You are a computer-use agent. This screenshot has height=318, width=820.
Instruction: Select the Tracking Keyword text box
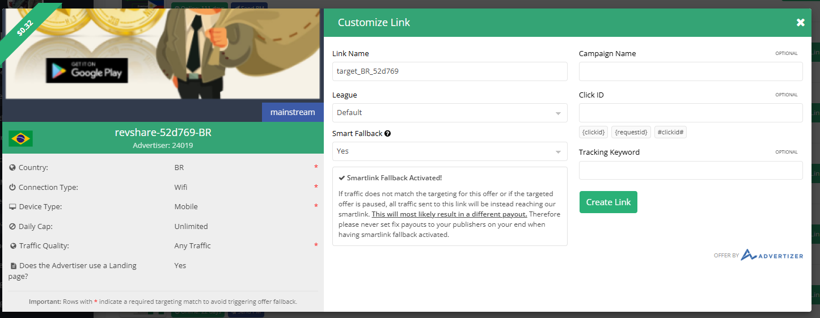pos(690,171)
